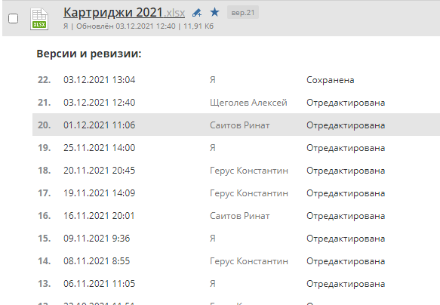Click the pencil edit icon beside the filename
The width and height of the screenshot is (440, 305).
click(x=197, y=13)
